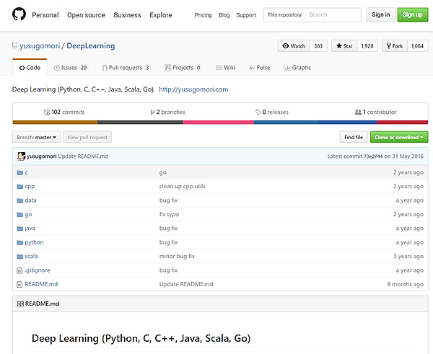Click the 0 releases tag icon
Viewport: 433px width, 354px height.
(258, 112)
